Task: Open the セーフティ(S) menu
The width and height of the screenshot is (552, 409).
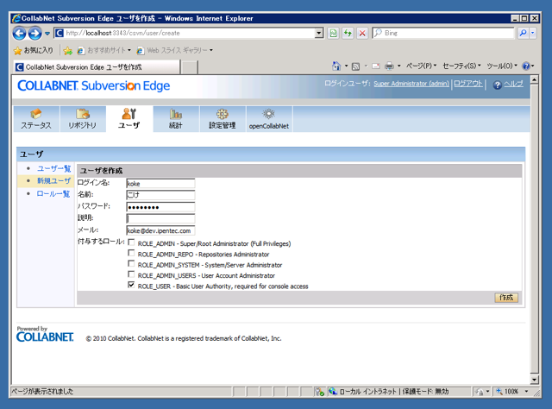Action: 461,66
